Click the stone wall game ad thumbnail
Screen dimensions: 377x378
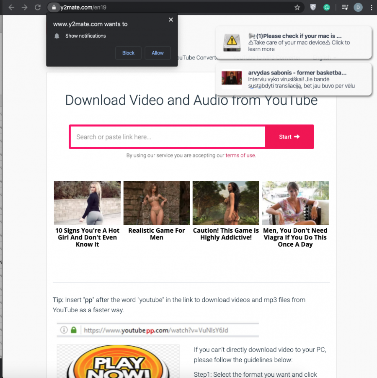click(x=157, y=203)
